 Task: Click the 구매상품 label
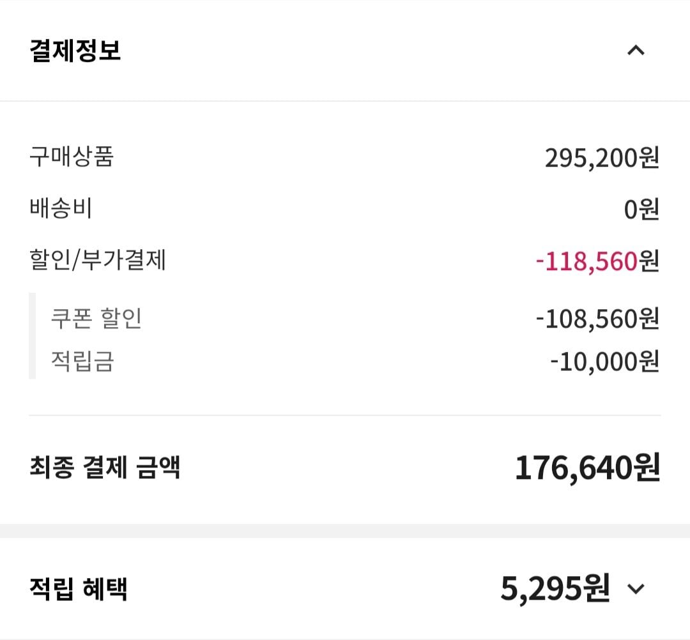click(x=72, y=156)
